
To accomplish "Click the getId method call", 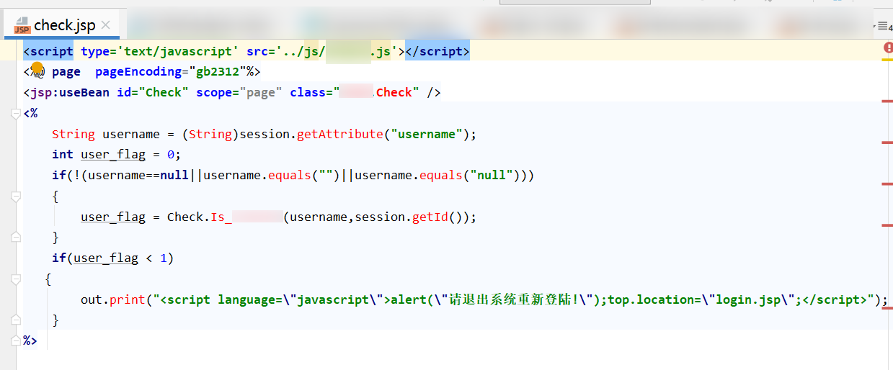I will point(430,217).
